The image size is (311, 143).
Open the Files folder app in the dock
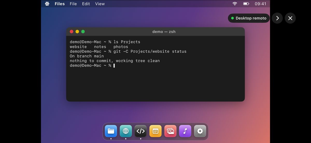111,131
